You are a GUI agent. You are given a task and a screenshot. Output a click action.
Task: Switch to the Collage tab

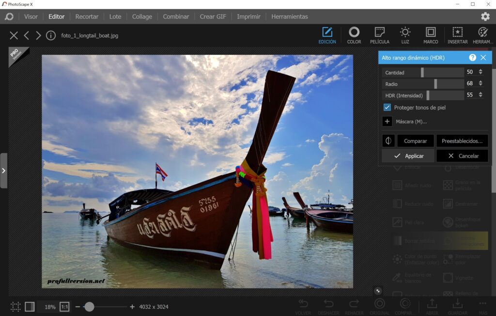click(142, 16)
